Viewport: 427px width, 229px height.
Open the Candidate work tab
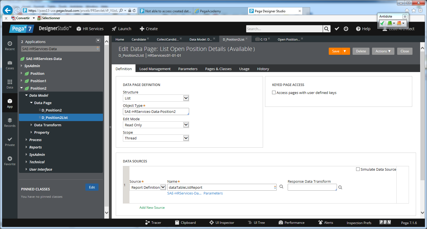coord(139,39)
